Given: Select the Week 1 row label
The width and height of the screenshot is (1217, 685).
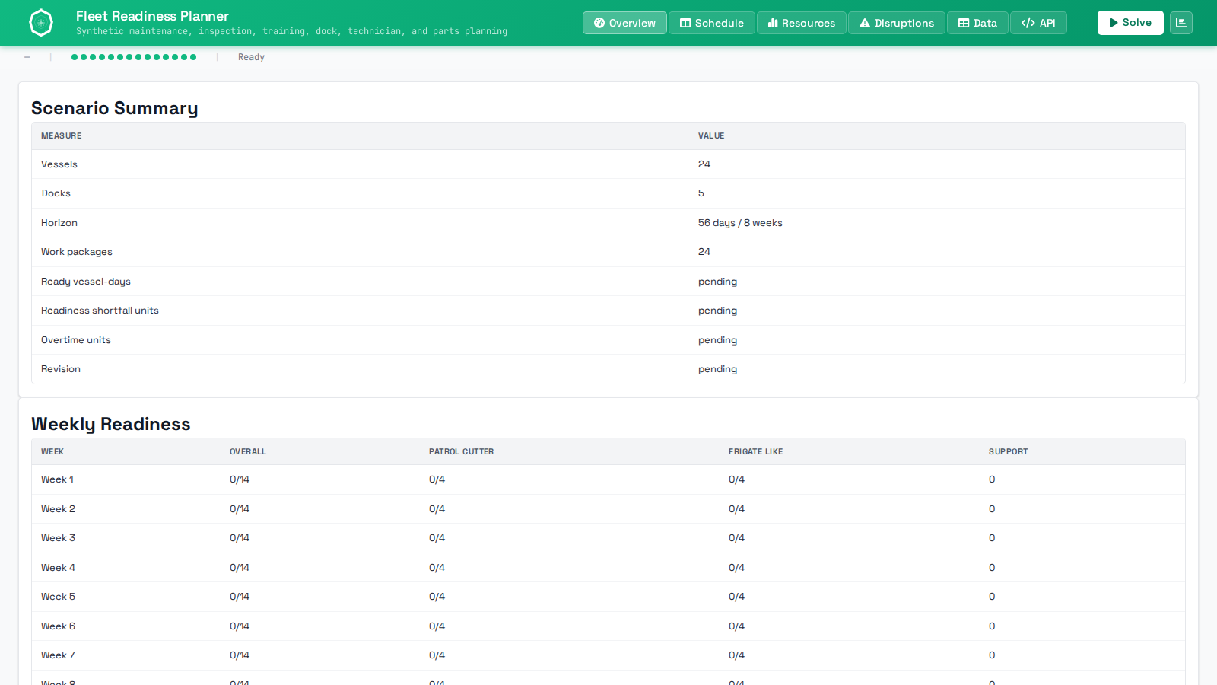Looking at the screenshot, I should pos(57,479).
